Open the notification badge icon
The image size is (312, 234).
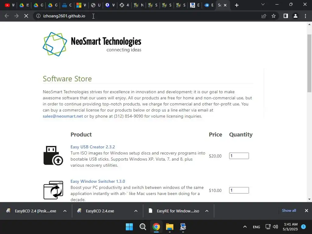303,226
